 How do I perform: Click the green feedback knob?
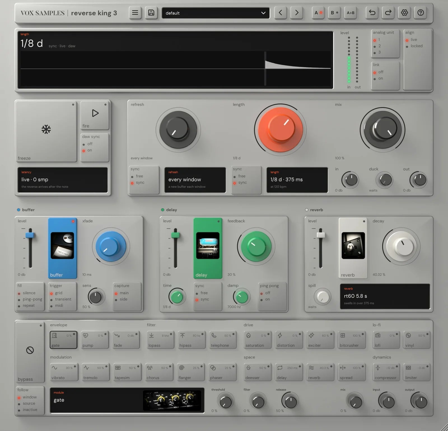[x=256, y=247]
